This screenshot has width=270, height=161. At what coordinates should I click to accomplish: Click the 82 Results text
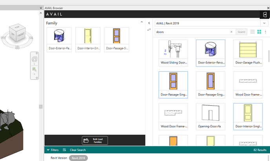click(260, 150)
